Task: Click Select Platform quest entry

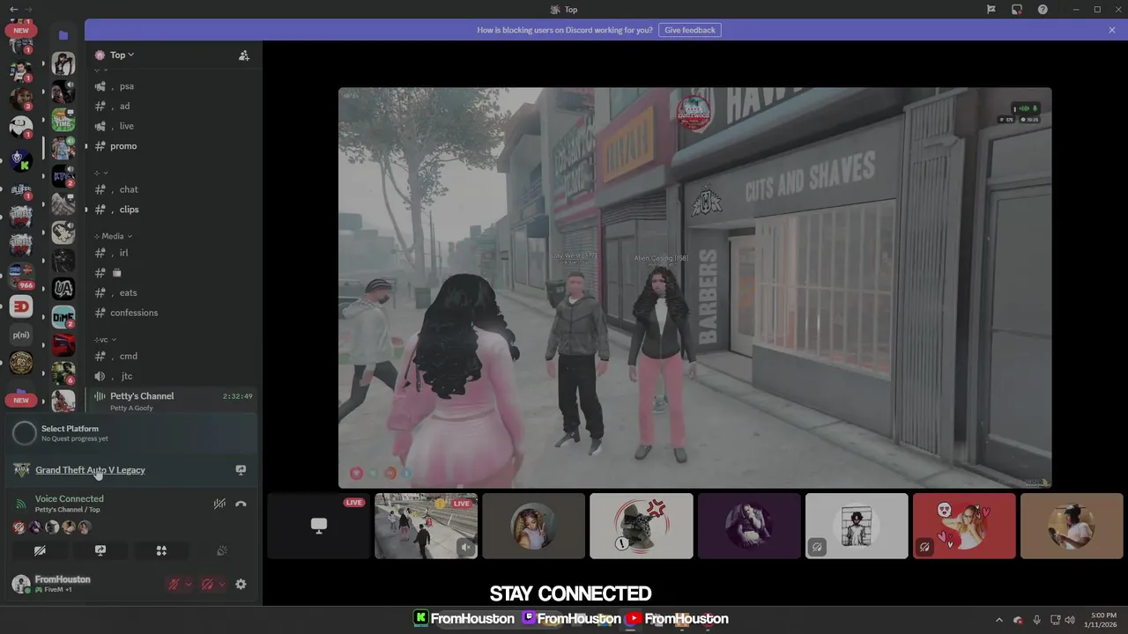Action: click(x=132, y=432)
